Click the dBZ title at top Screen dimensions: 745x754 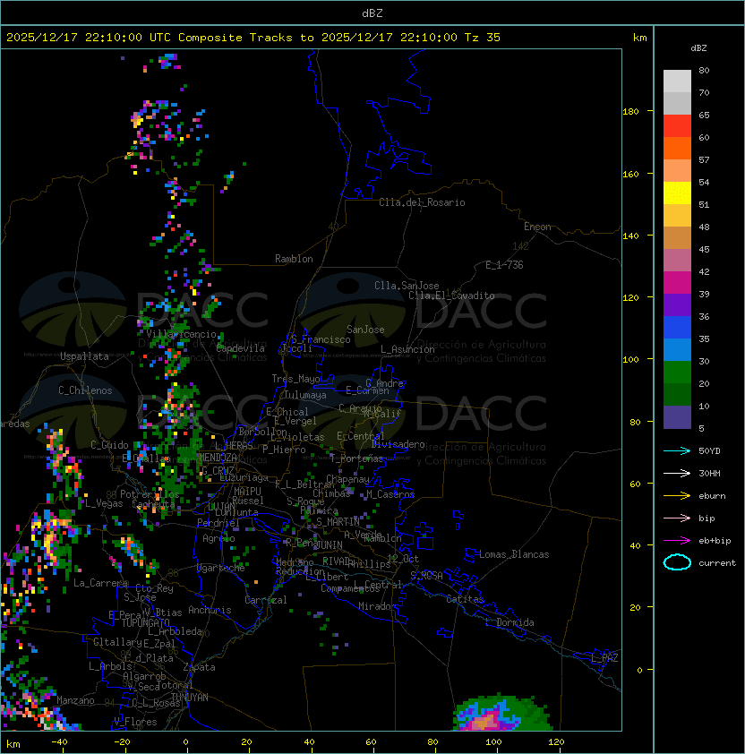372,13
